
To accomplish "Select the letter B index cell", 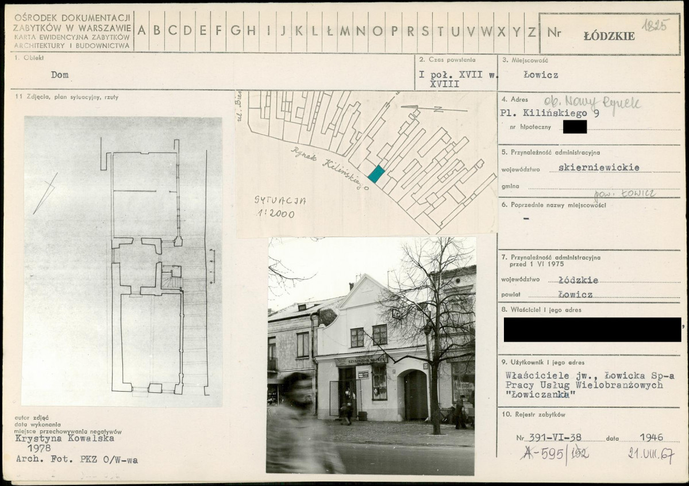I will [x=157, y=31].
